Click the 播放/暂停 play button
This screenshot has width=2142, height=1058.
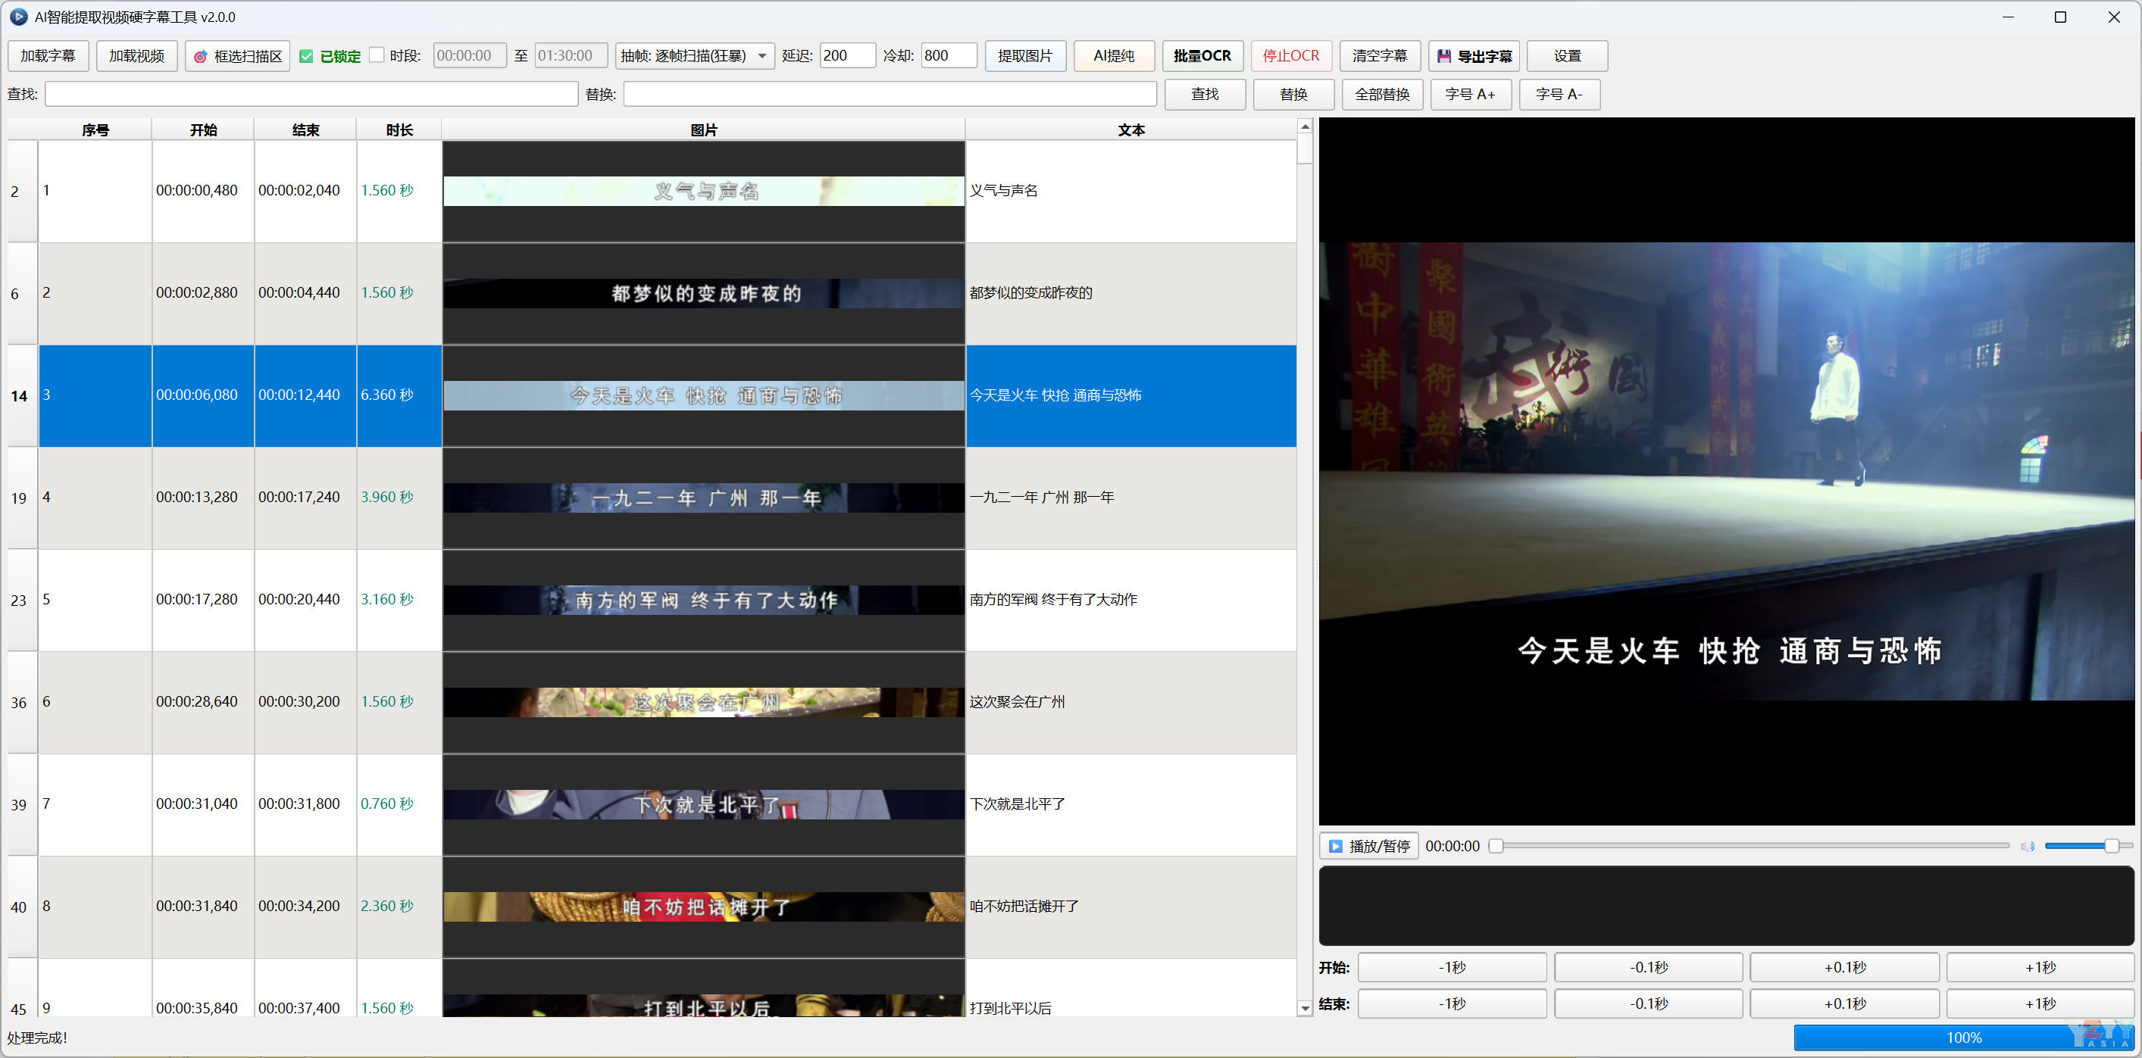pos(1368,846)
